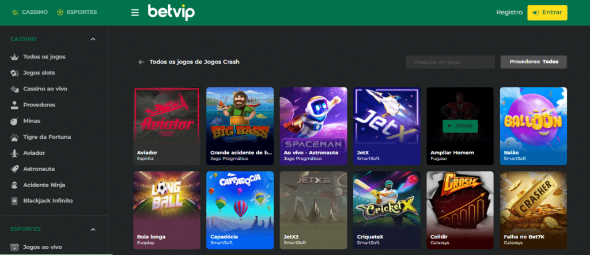Select Minas in sidebar menu
Screen dimensions: 590x255
click(32, 121)
